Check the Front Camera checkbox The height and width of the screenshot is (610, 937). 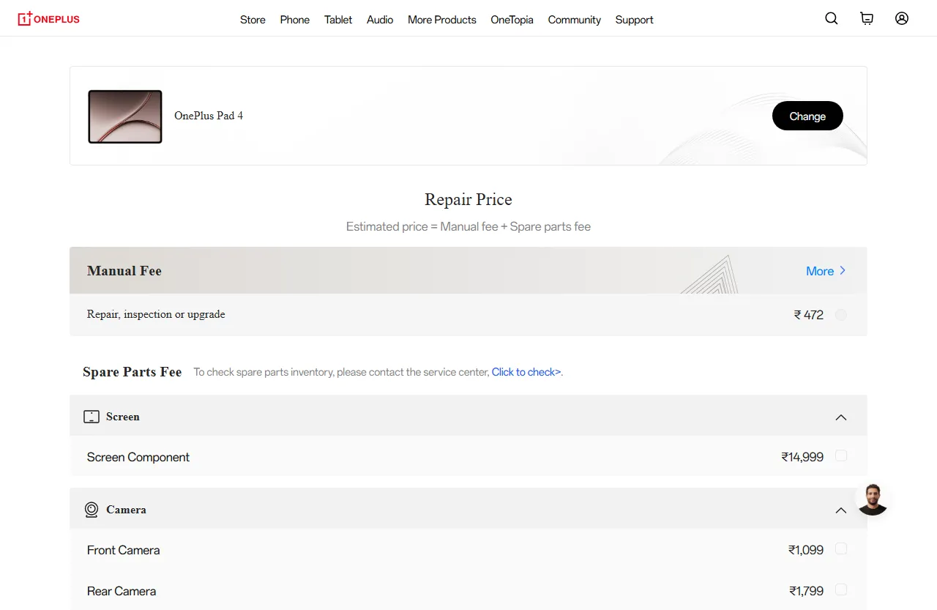[x=841, y=549]
